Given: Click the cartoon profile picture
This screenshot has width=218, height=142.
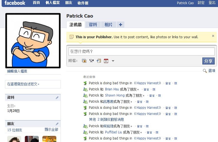Looking at the screenshot, I should coord(33,41).
